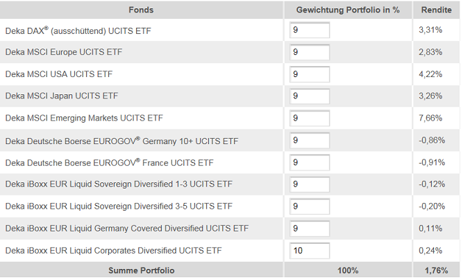Click weighting input for EUROGOV Germany 10+

pyautogui.click(x=310, y=141)
